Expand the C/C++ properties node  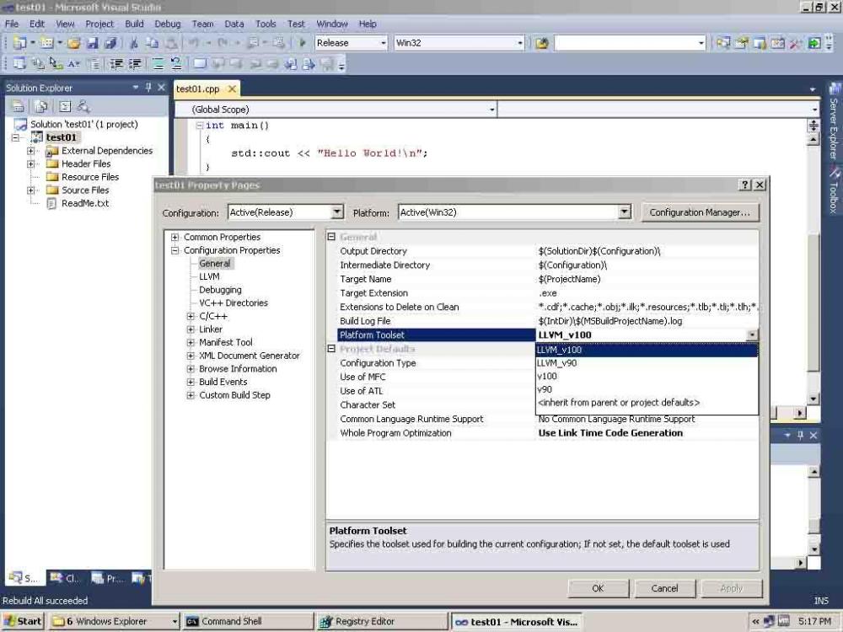point(191,316)
